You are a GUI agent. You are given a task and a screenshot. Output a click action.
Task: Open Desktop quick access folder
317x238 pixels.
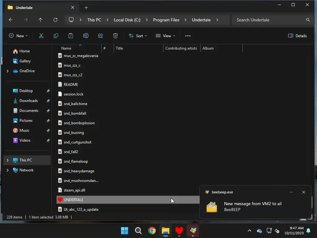[23, 91]
